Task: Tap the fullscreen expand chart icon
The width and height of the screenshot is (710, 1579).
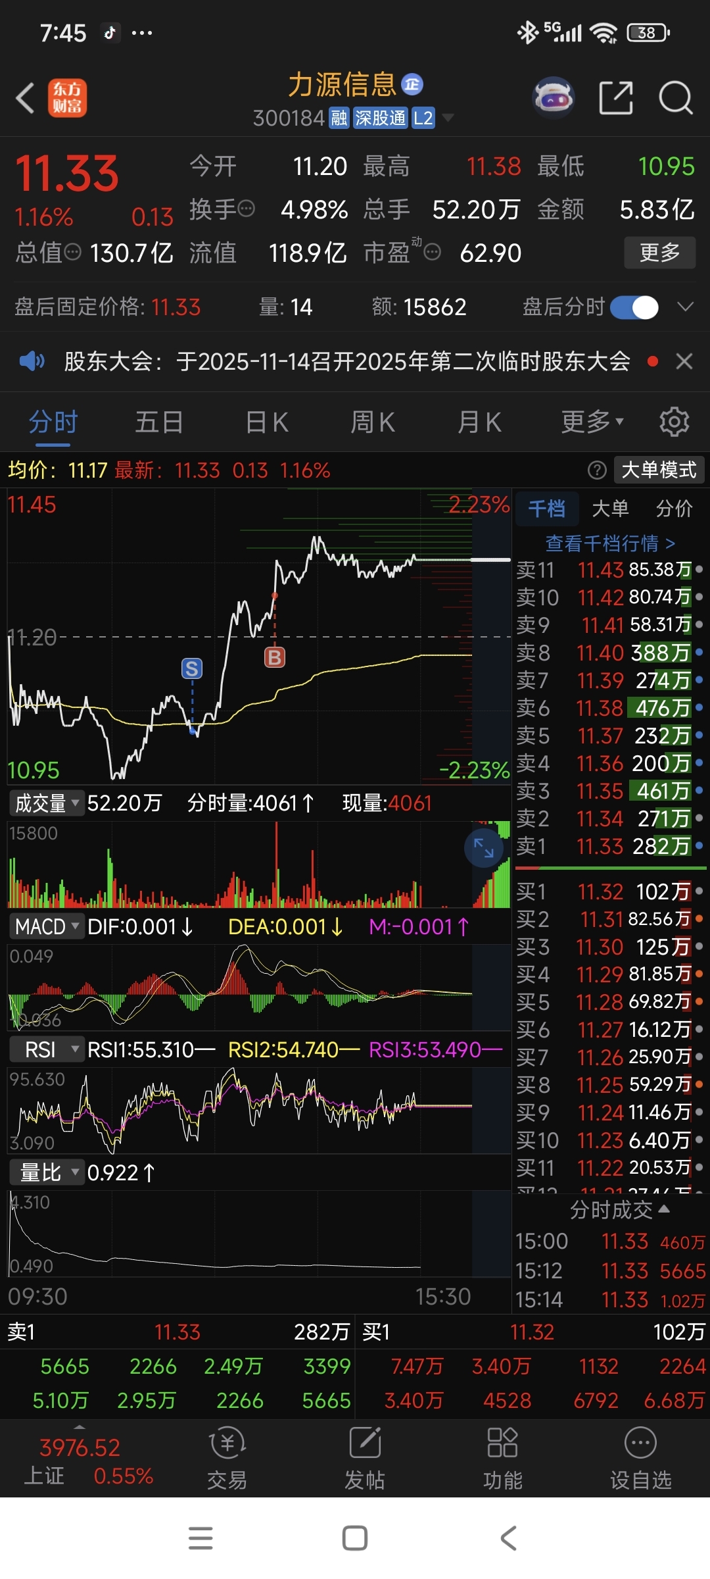Action: pyautogui.click(x=484, y=848)
